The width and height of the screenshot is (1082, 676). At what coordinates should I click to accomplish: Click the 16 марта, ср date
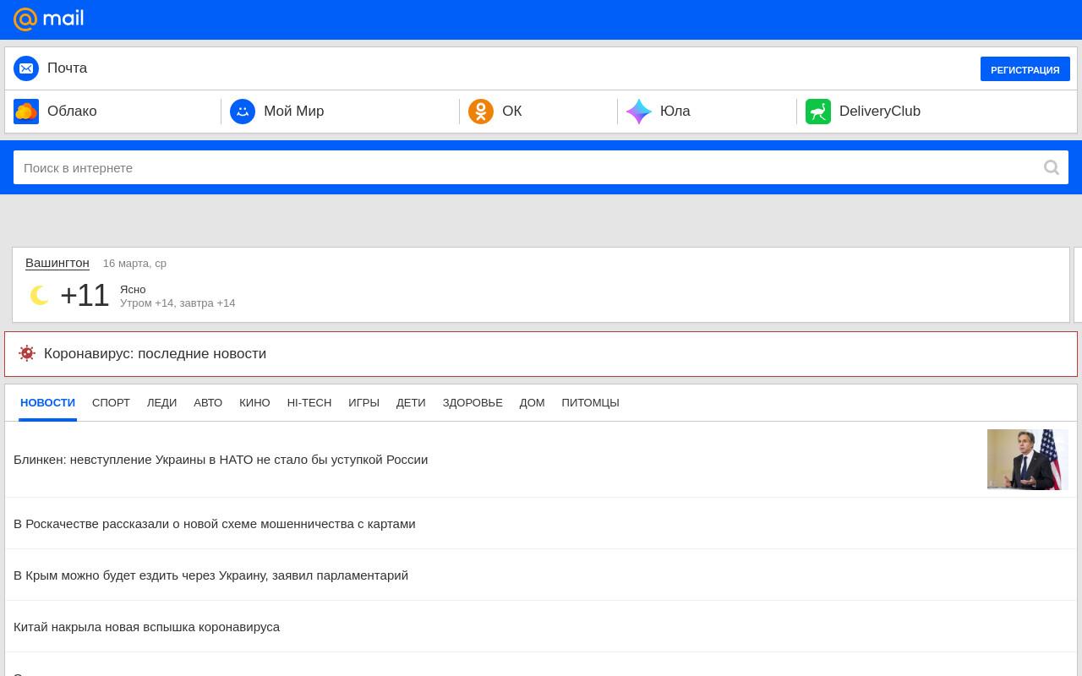pos(134,263)
